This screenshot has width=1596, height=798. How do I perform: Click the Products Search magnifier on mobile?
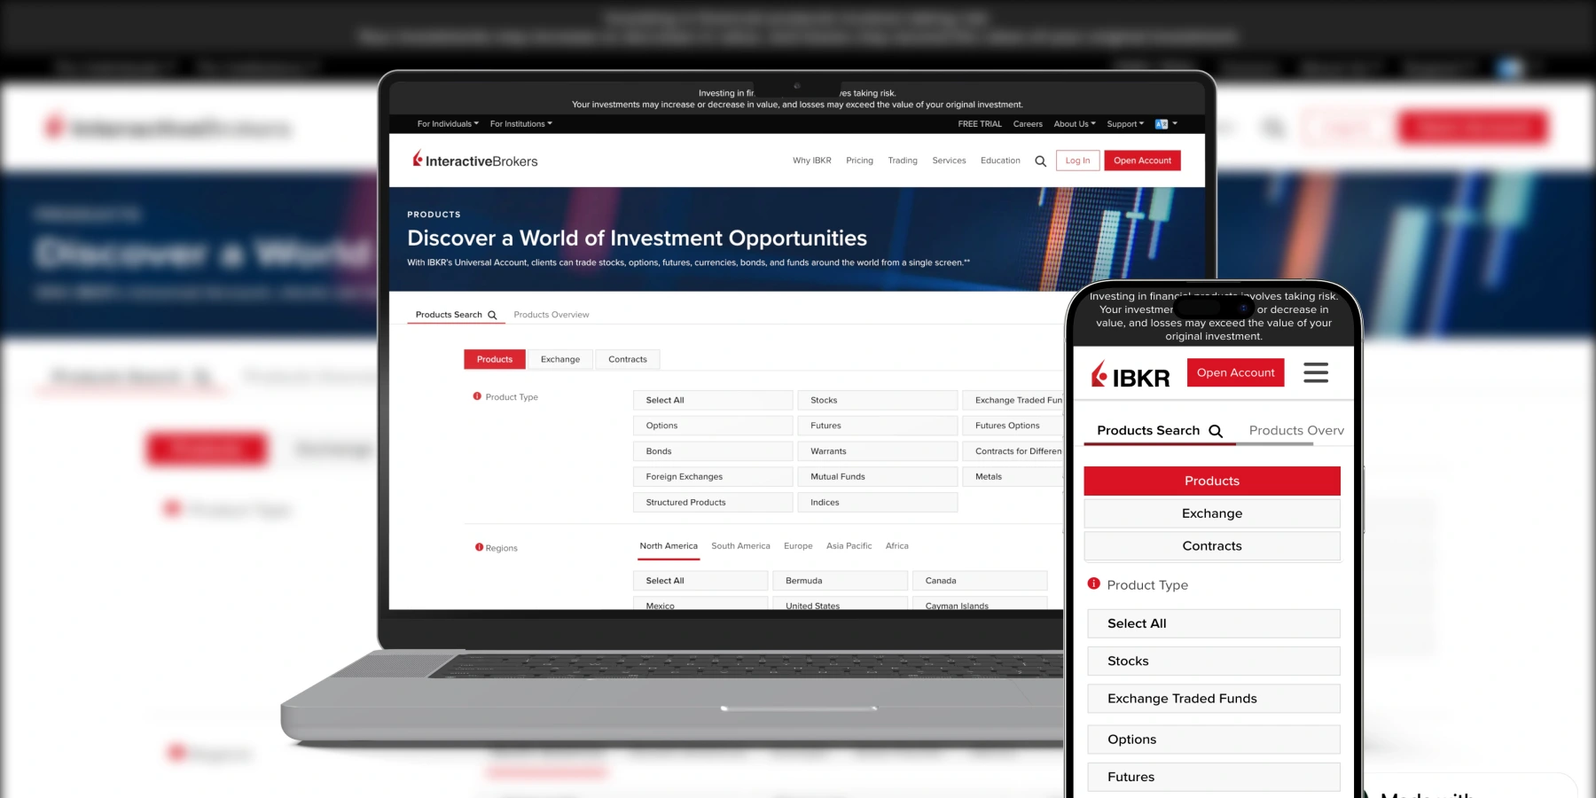[x=1217, y=432]
